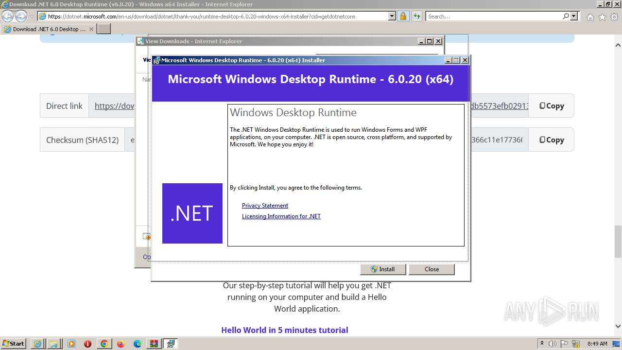Viewport: 622px width, 350px height.
Task: Go back with the IE back arrow
Action: click(x=7, y=16)
